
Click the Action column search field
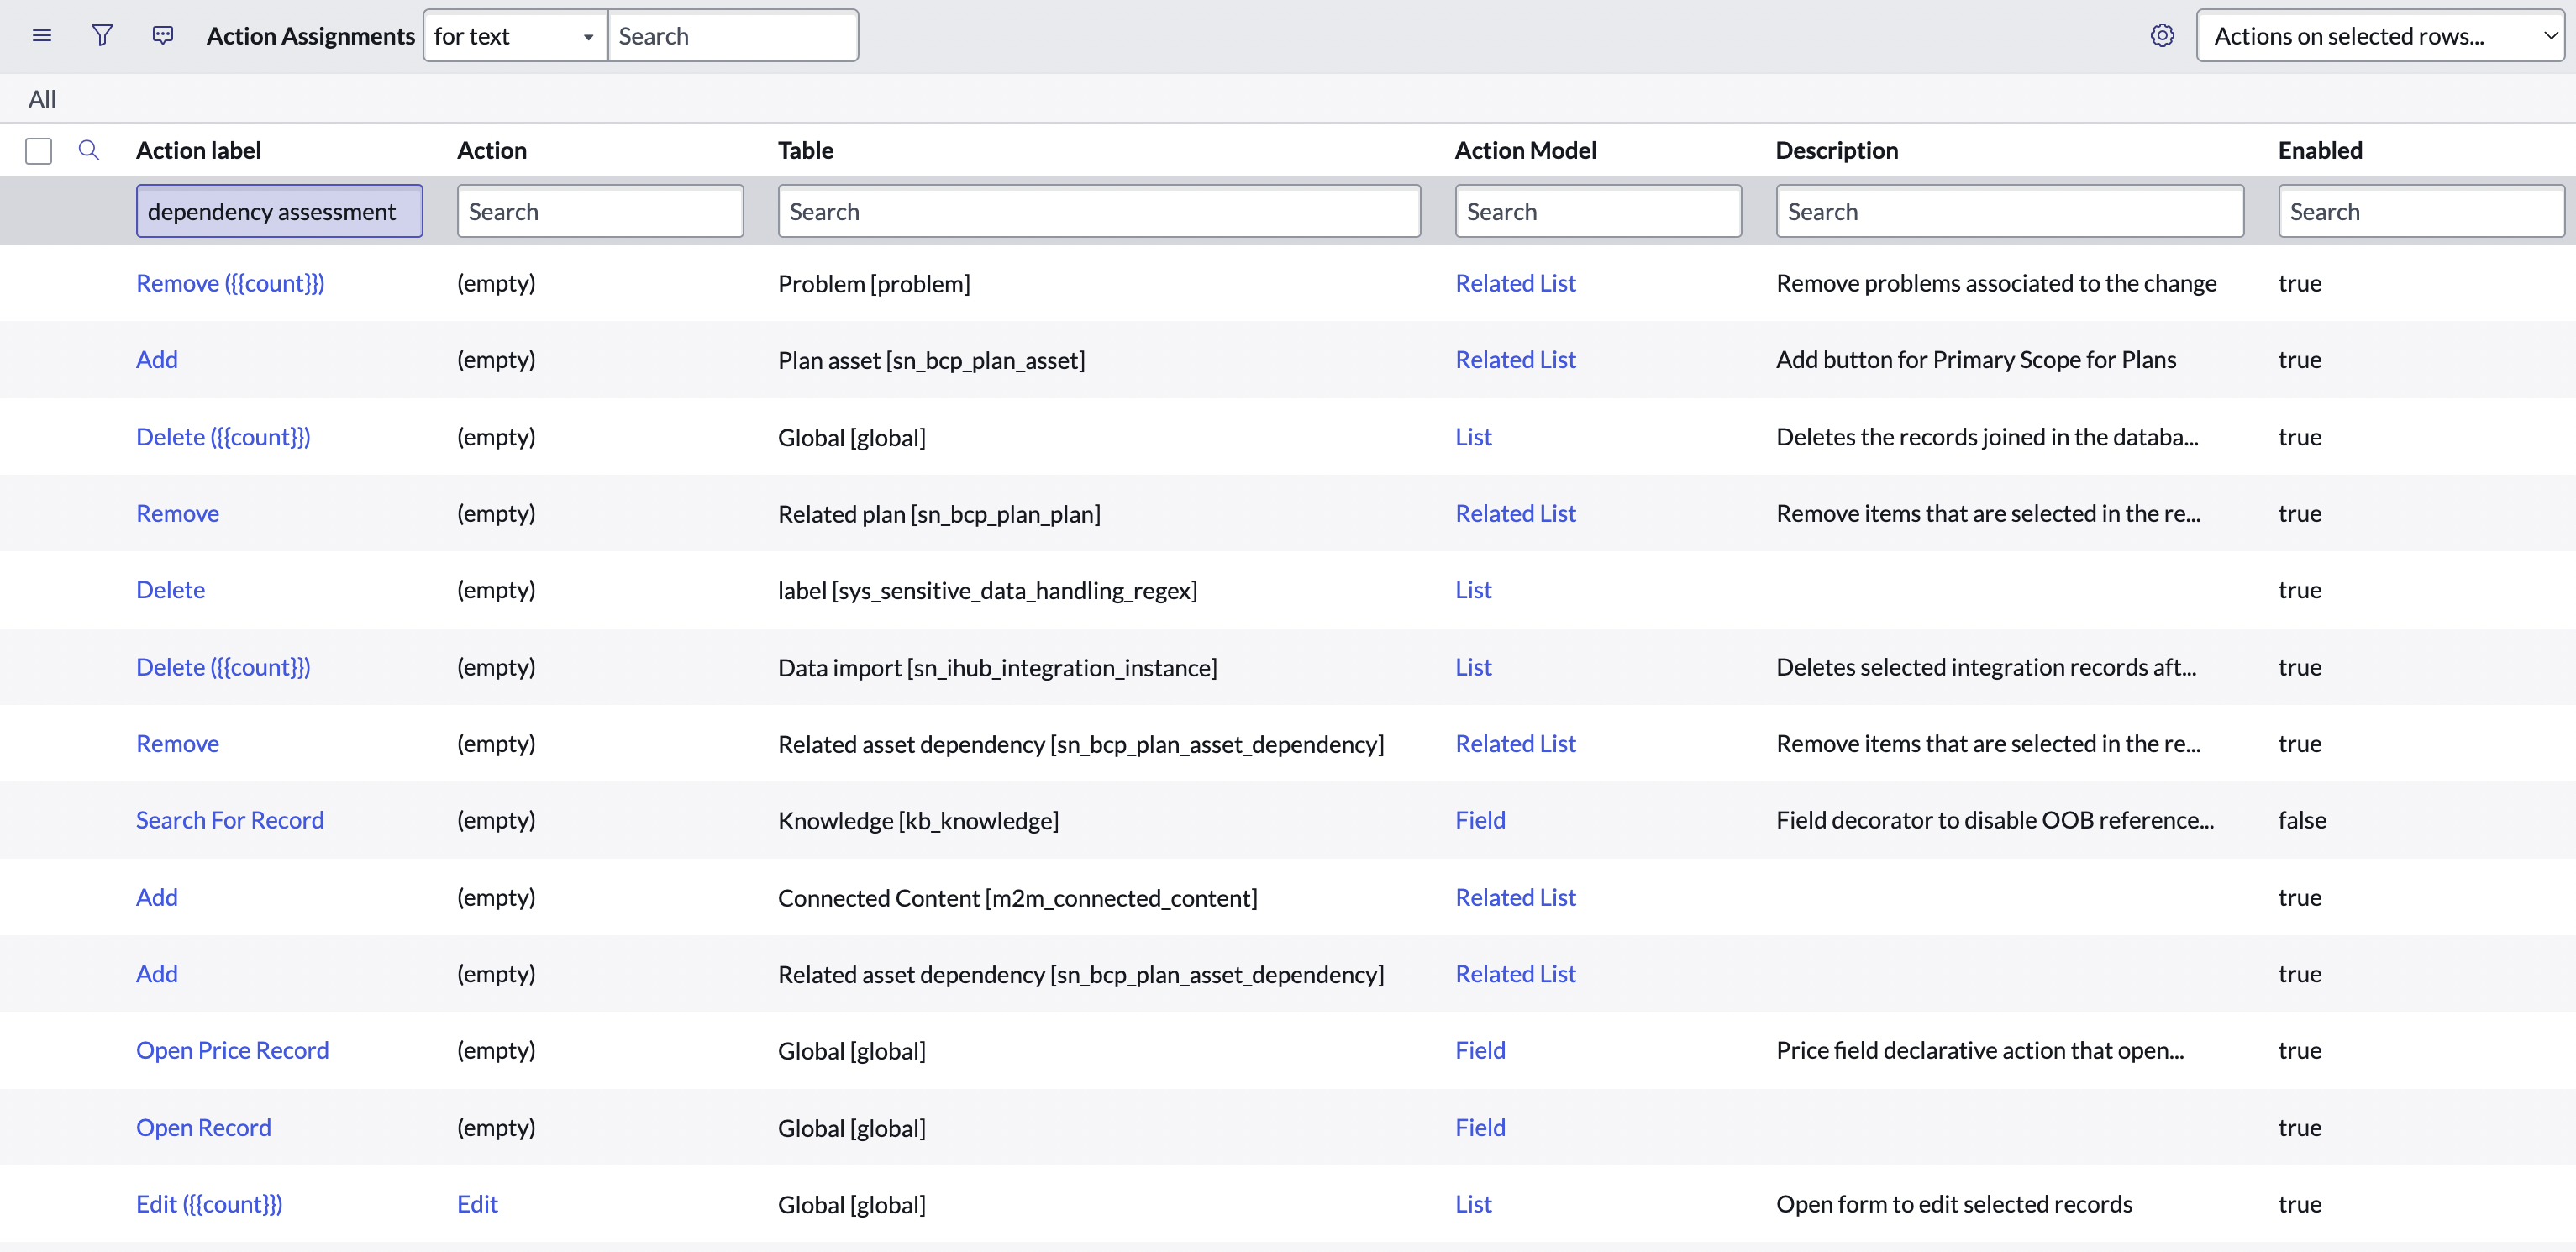600,211
